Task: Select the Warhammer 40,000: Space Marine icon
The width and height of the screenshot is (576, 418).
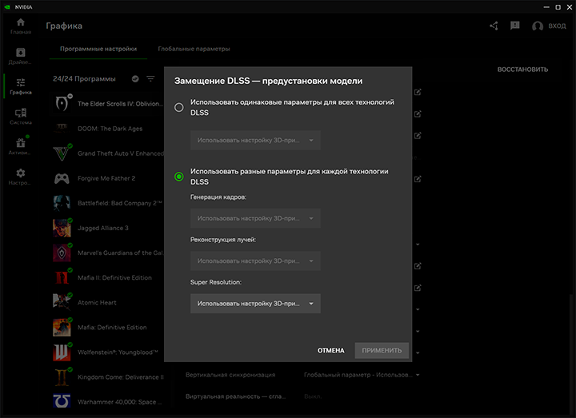Action: [62, 401]
